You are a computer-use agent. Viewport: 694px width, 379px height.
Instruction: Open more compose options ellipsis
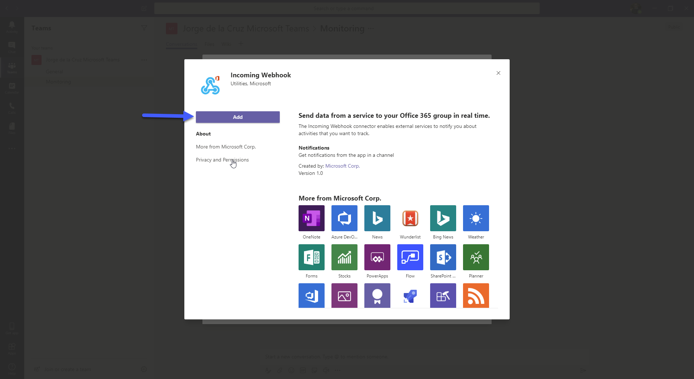point(338,370)
